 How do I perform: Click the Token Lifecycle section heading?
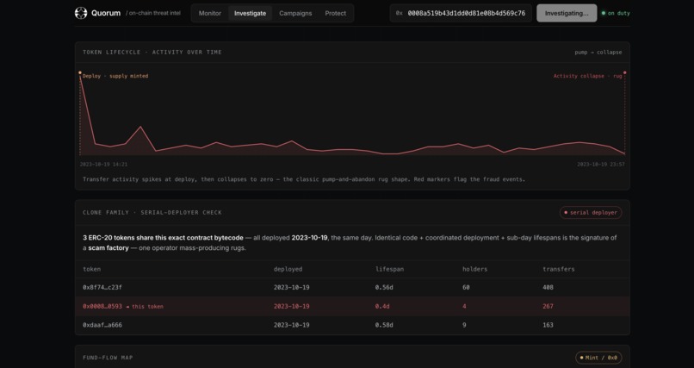(x=152, y=53)
